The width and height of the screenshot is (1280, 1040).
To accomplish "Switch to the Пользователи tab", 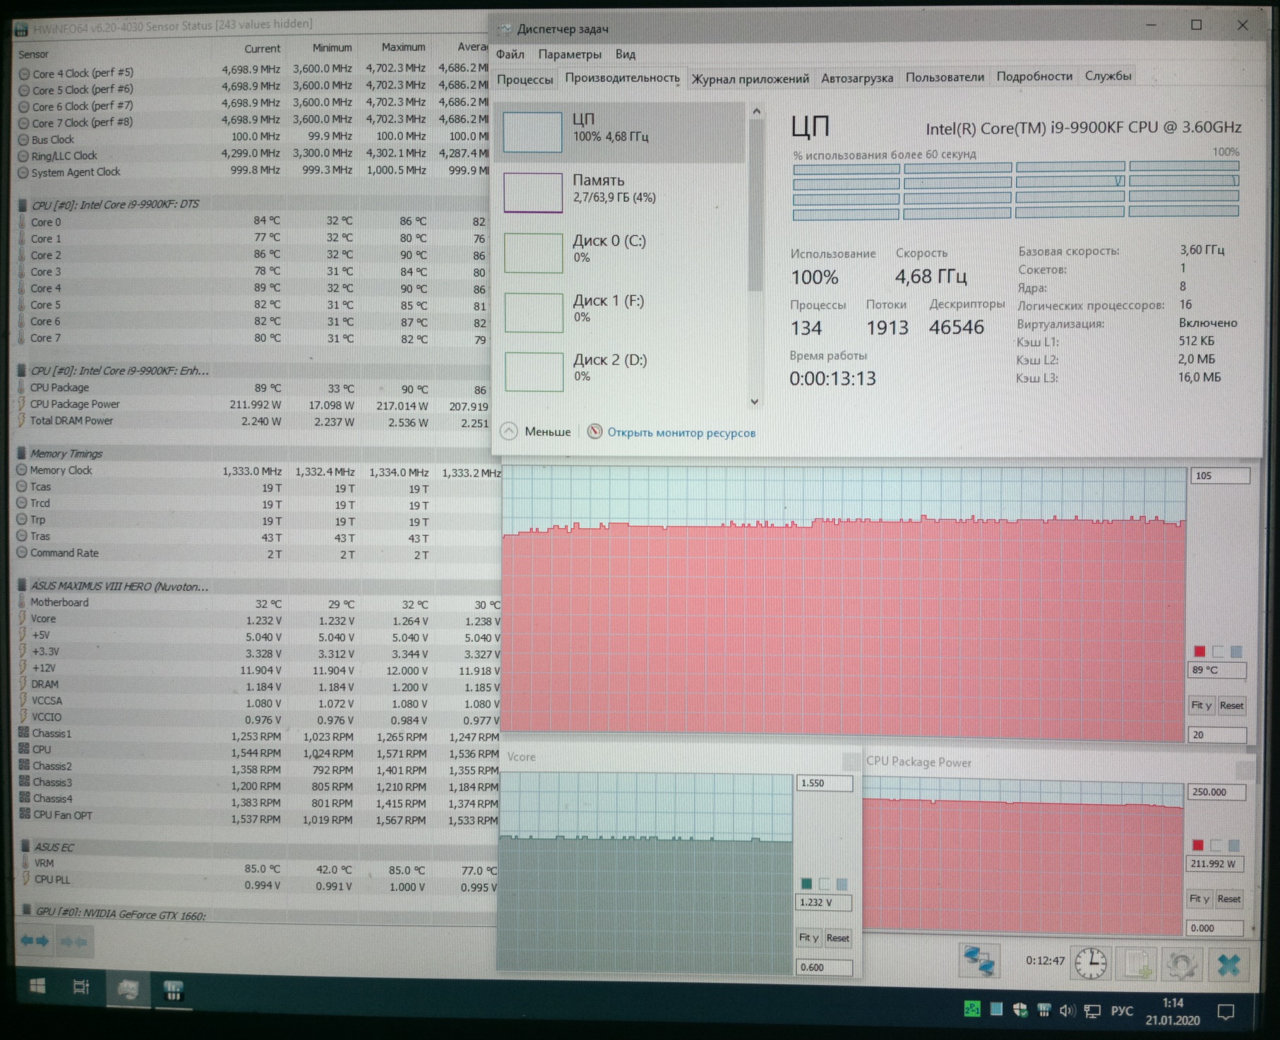I will (x=945, y=77).
